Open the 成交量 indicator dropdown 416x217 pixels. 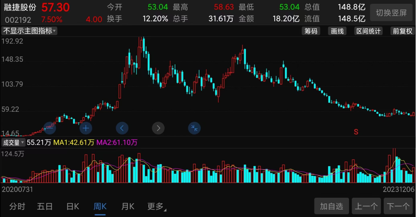pyautogui.click(x=13, y=143)
